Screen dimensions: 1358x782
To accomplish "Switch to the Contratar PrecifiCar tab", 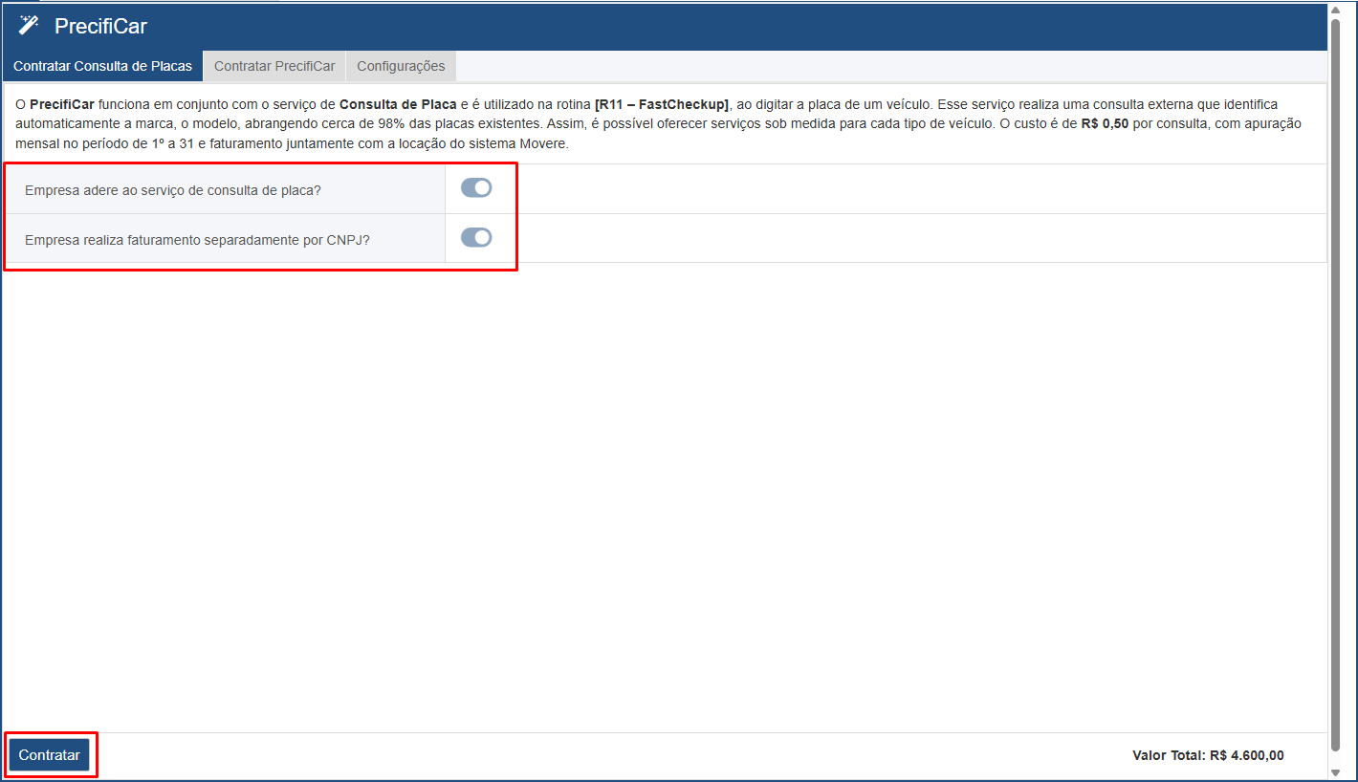I will pos(274,66).
